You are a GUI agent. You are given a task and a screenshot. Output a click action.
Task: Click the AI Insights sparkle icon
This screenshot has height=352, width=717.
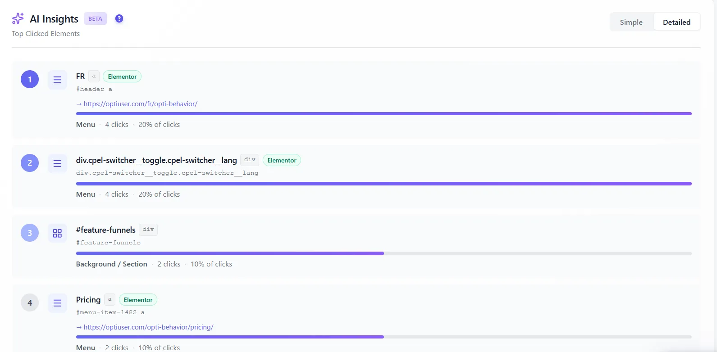pyautogui.click(x=18, y=18)
